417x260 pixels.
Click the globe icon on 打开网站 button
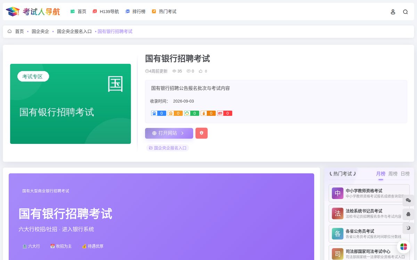point(154,133)
